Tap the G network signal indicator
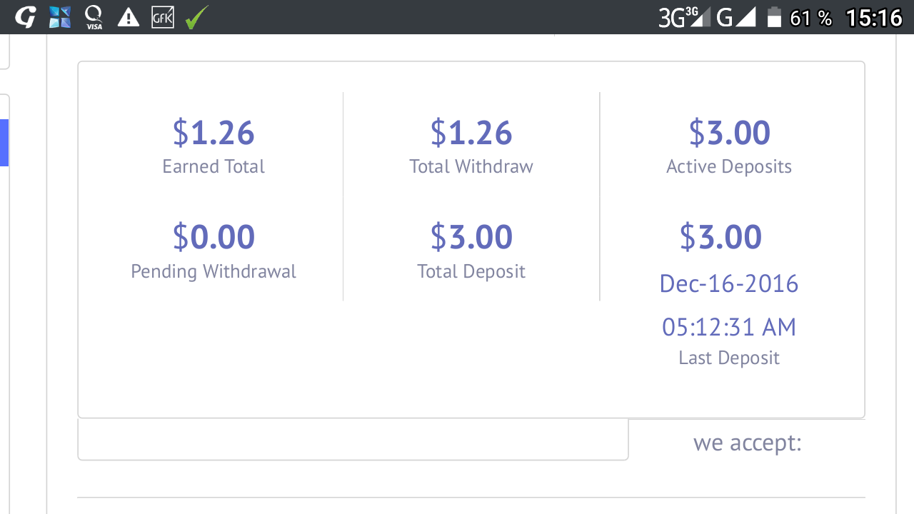The image size is (914, 514). point(736,17)
